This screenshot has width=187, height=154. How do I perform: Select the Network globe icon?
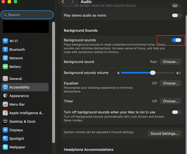(x=5, y=58)
